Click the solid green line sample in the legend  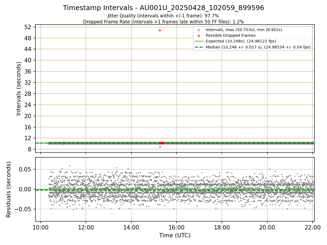[x=199, y=41]
